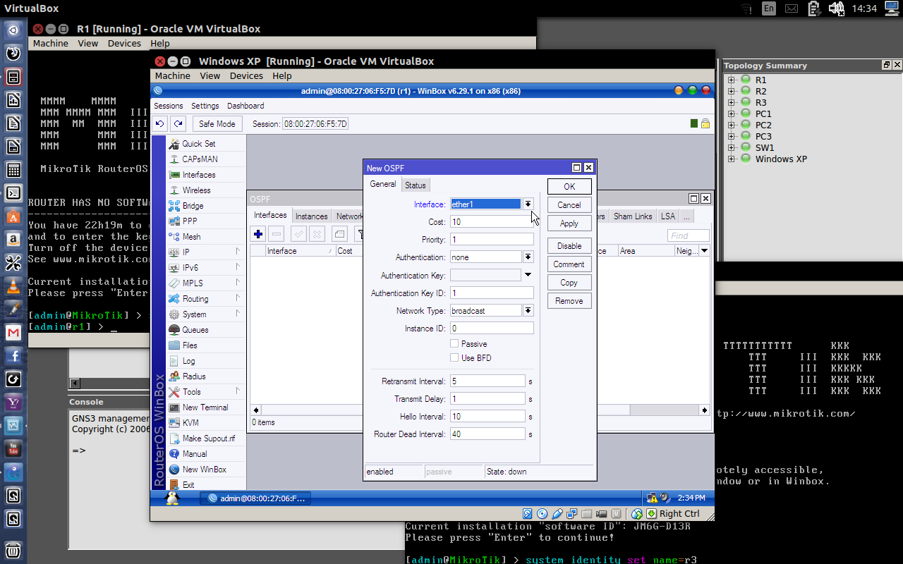Click the Router Dead Interval field
The image size is (903, 564).
487,434
